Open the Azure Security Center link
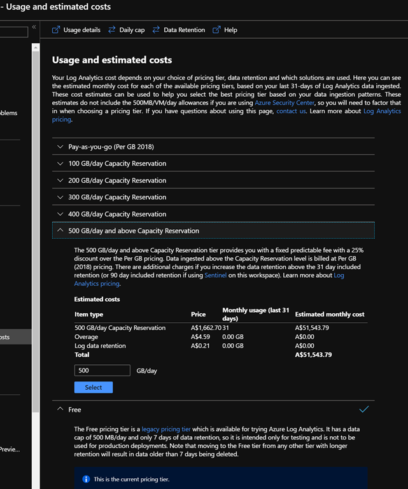408x489 pixels. point(284,103)
